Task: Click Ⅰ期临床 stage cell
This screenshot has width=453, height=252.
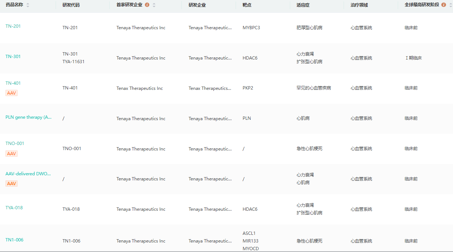Action: pyautogui.click(x=413, y=58)
